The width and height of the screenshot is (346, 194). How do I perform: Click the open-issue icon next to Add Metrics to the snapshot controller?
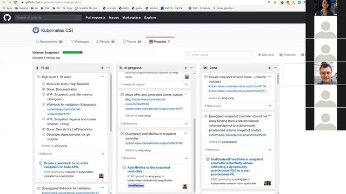click(x=124, y=168)
